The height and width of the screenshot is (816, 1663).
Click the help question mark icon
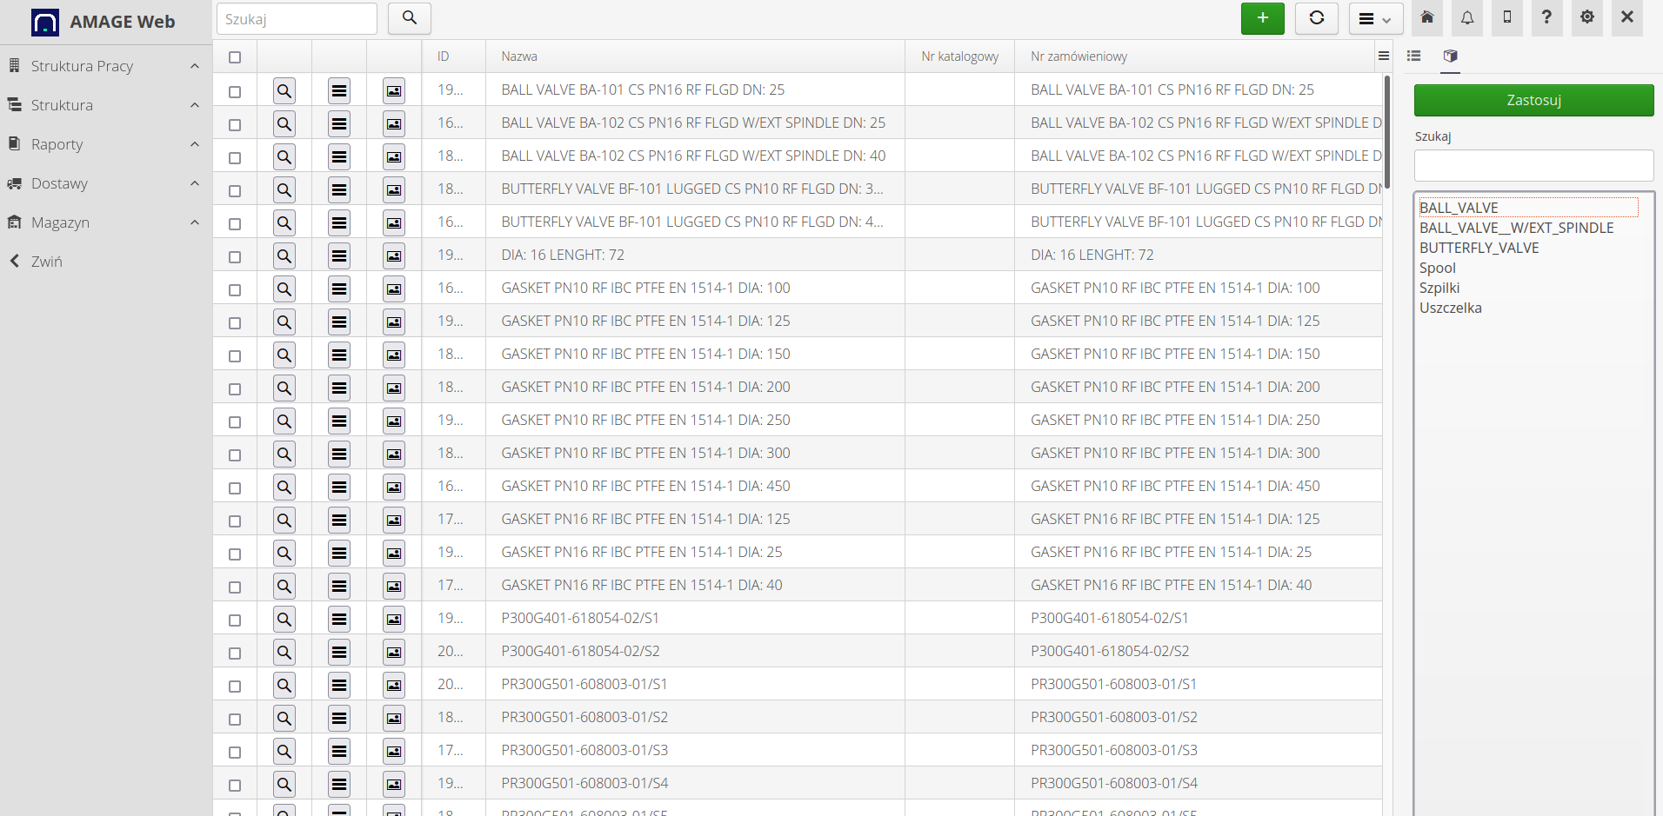click(x=1546, y=18)
